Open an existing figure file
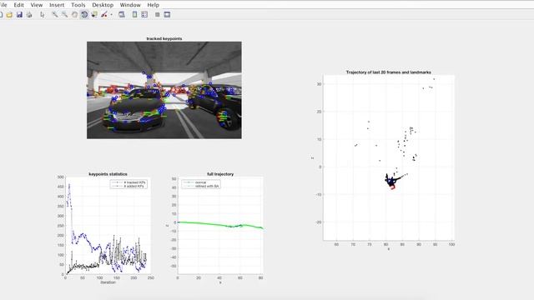Screen dimensions: 534x300 click(9, 15)
